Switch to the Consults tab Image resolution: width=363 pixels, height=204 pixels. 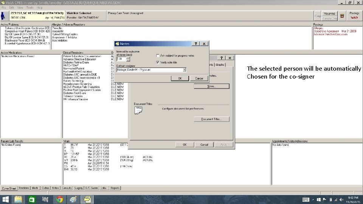pyautogui.click(x=67, y=188)
